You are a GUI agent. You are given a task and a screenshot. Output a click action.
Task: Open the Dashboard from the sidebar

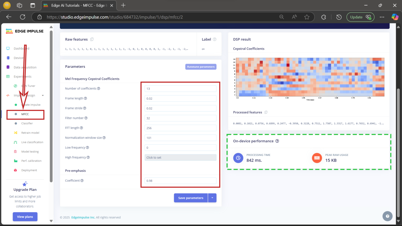(x=22, y=48)
